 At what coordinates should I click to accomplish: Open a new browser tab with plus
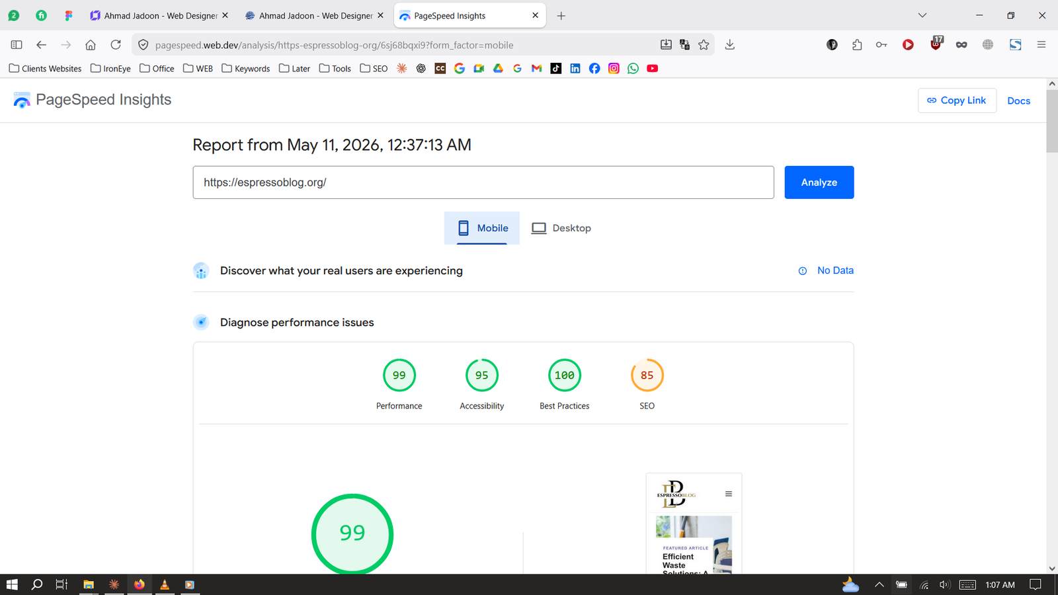tap(561, 16)
